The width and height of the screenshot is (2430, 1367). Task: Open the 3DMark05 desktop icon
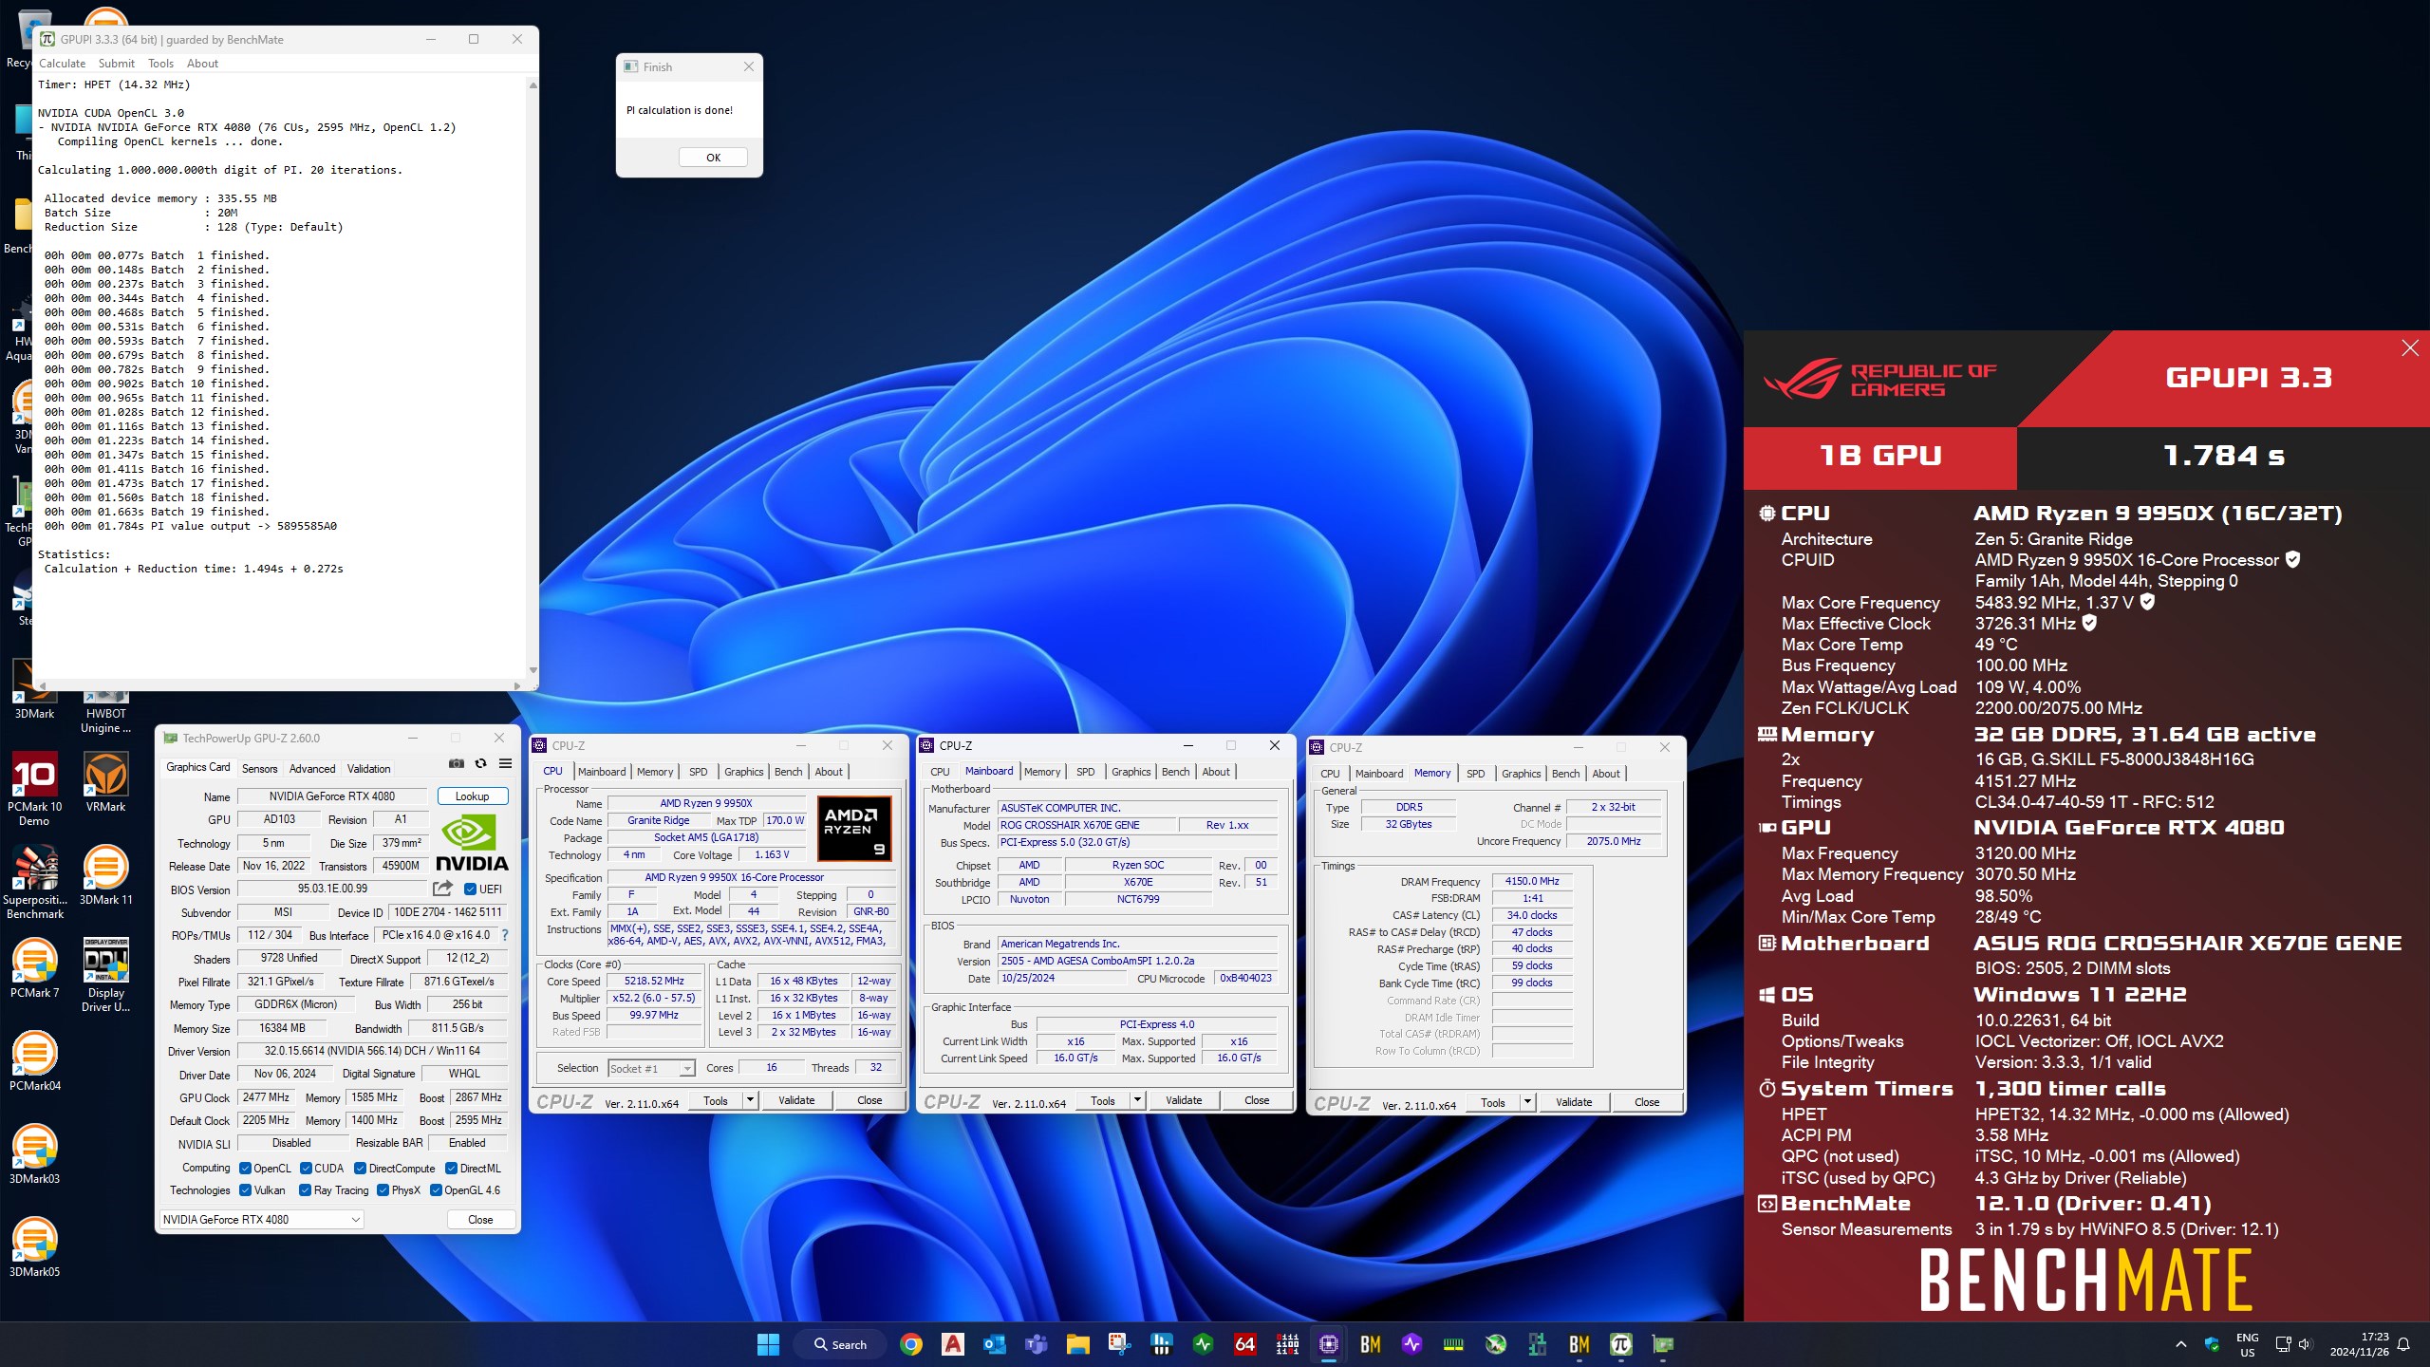(x=34, y=1247)
